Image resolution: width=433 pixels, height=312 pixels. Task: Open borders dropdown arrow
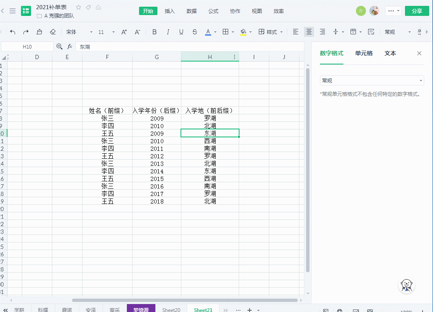click(233, 32)
